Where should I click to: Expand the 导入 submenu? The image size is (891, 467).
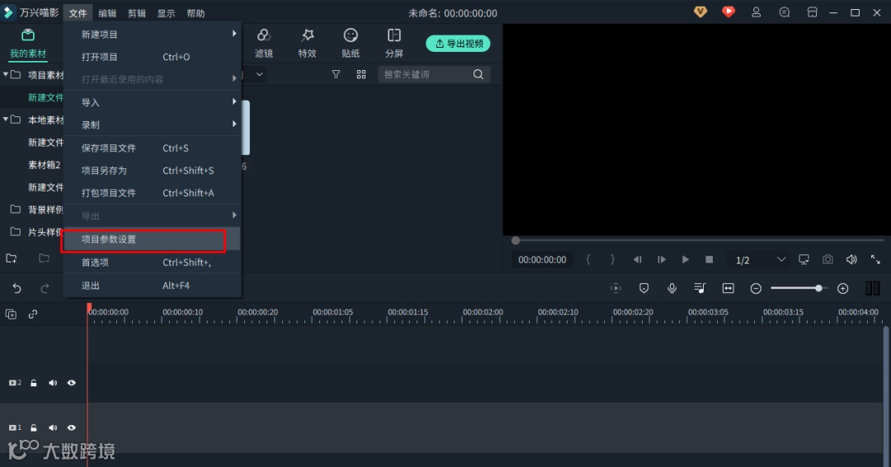(153, 102)
